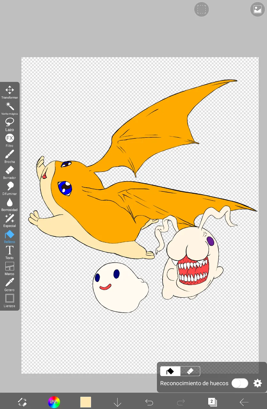Screen dimensions: 267x409
Task: Pick the Gotero eyedropper tool
Action: pos(10,284)
